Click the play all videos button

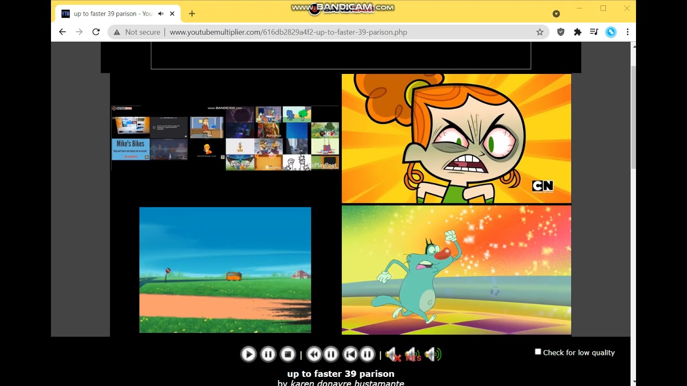click(x=248, y=354)
